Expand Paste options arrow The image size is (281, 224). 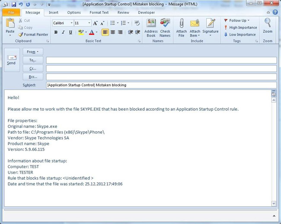(10, 35)
